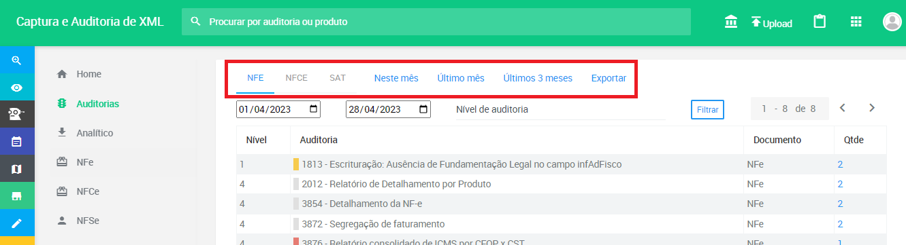Click the Filtrar button
Viewport: 906px width, 245px height.
(707, 109)
